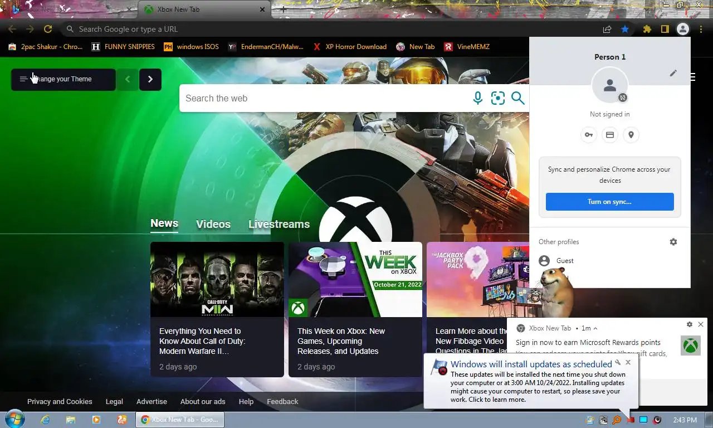The image size is (713, 428).
Task: Open the New Tab bookmark
Action: tap(416, 47)
